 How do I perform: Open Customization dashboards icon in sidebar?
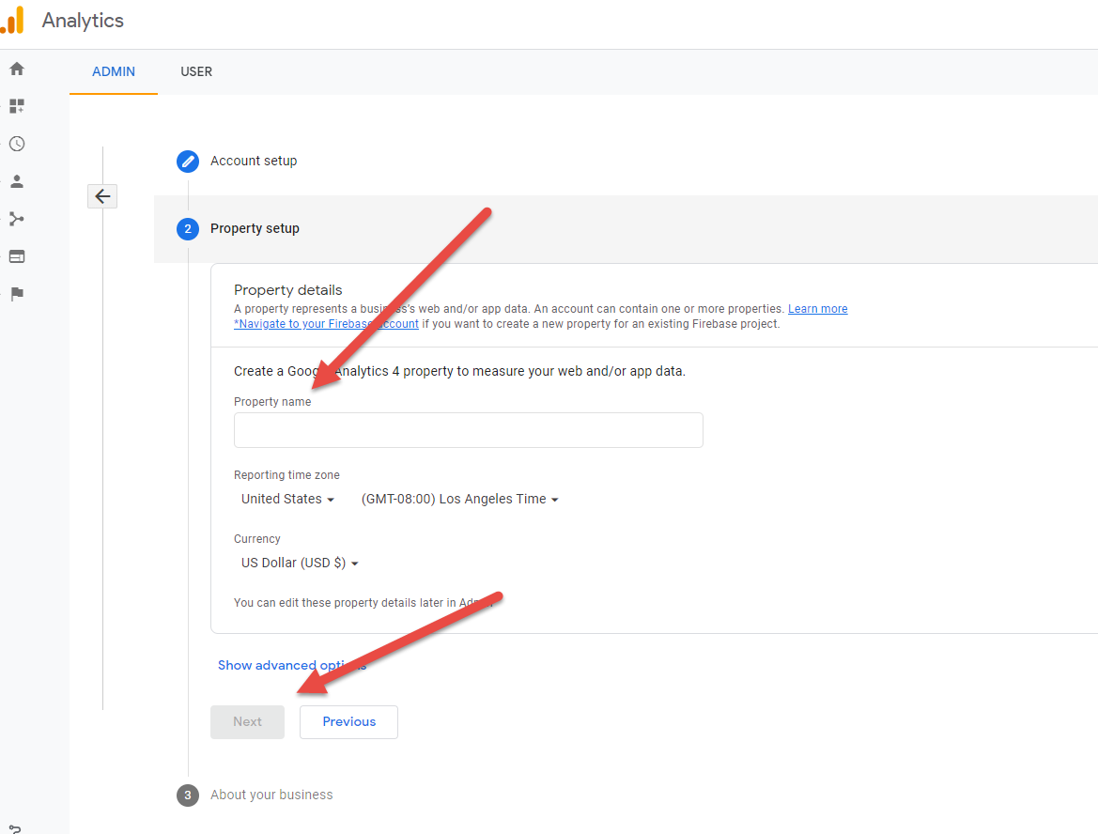[17, 106]
